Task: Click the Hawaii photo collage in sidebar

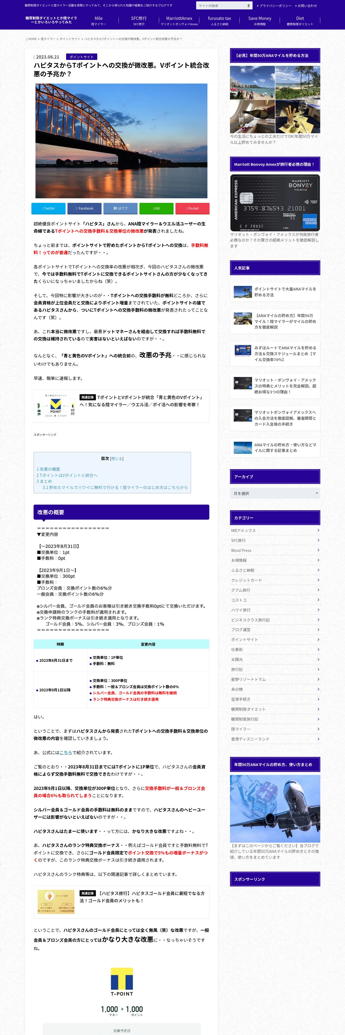Action: click(x=275, y=99)
